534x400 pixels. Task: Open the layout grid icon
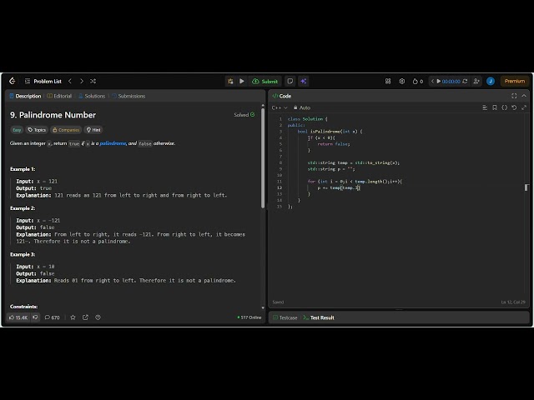[x=388, y=81]
